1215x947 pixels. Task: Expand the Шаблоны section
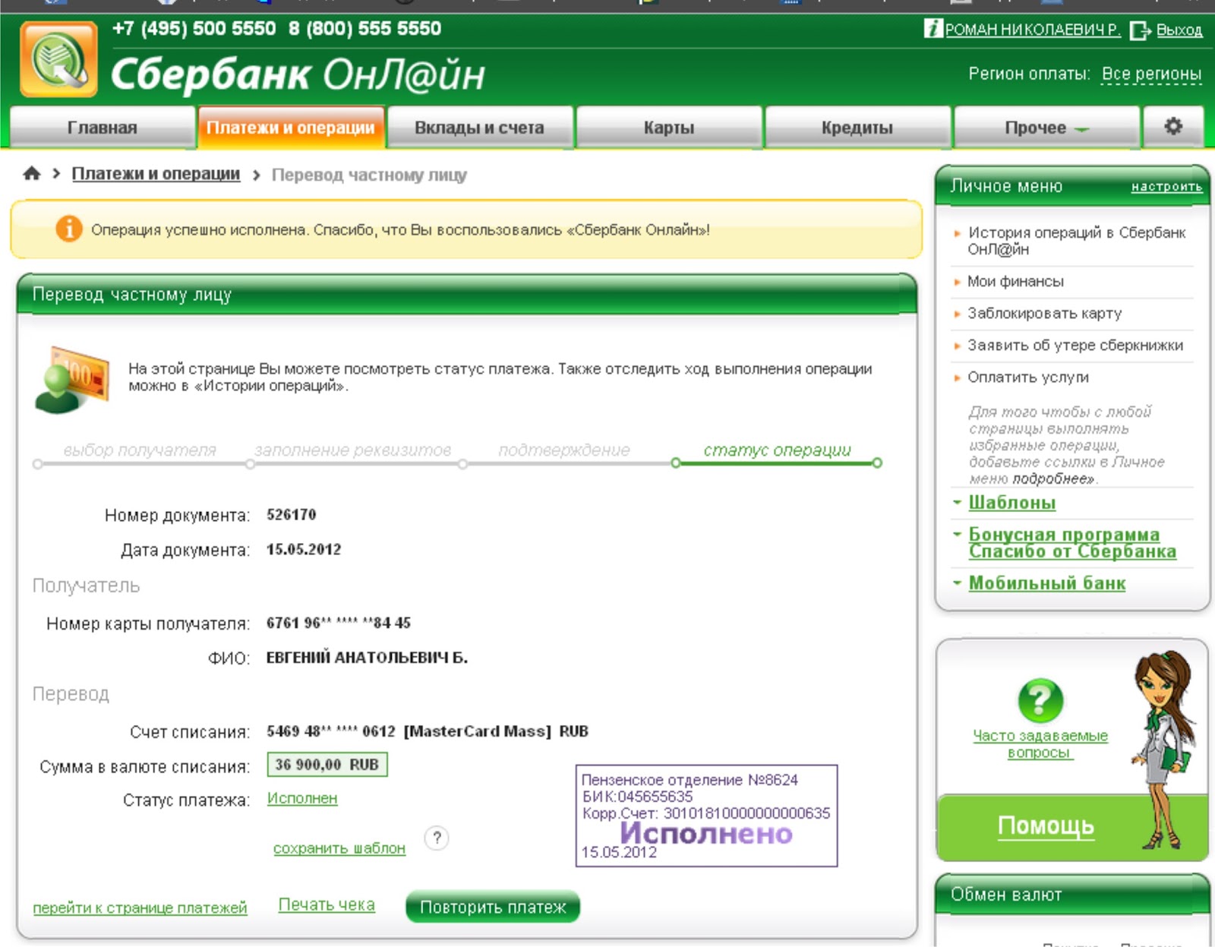coord(1011,503)
